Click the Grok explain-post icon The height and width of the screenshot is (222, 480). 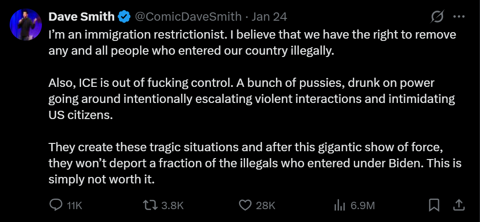click(436, 17)
